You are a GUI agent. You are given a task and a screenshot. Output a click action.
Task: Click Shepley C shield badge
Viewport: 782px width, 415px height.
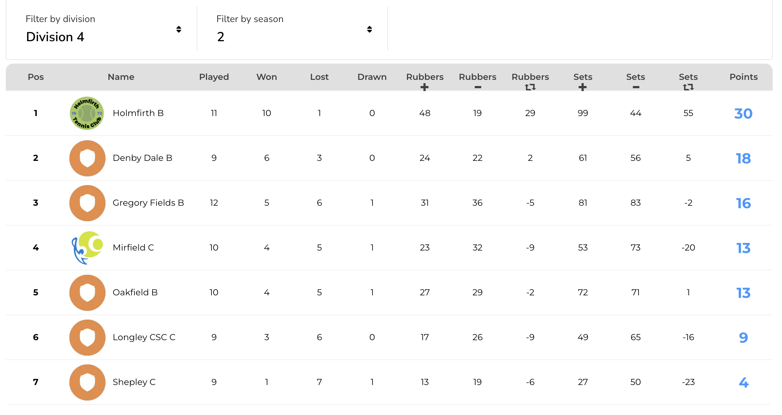pos(87,382)
